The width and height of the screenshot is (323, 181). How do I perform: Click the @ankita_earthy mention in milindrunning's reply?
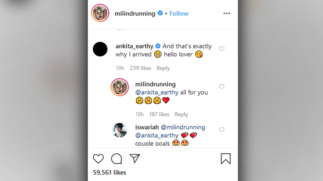(157, 93)
